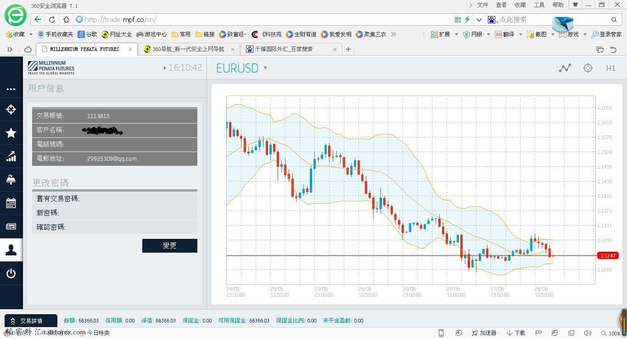Open a new browser tab

tap(348, 49)
